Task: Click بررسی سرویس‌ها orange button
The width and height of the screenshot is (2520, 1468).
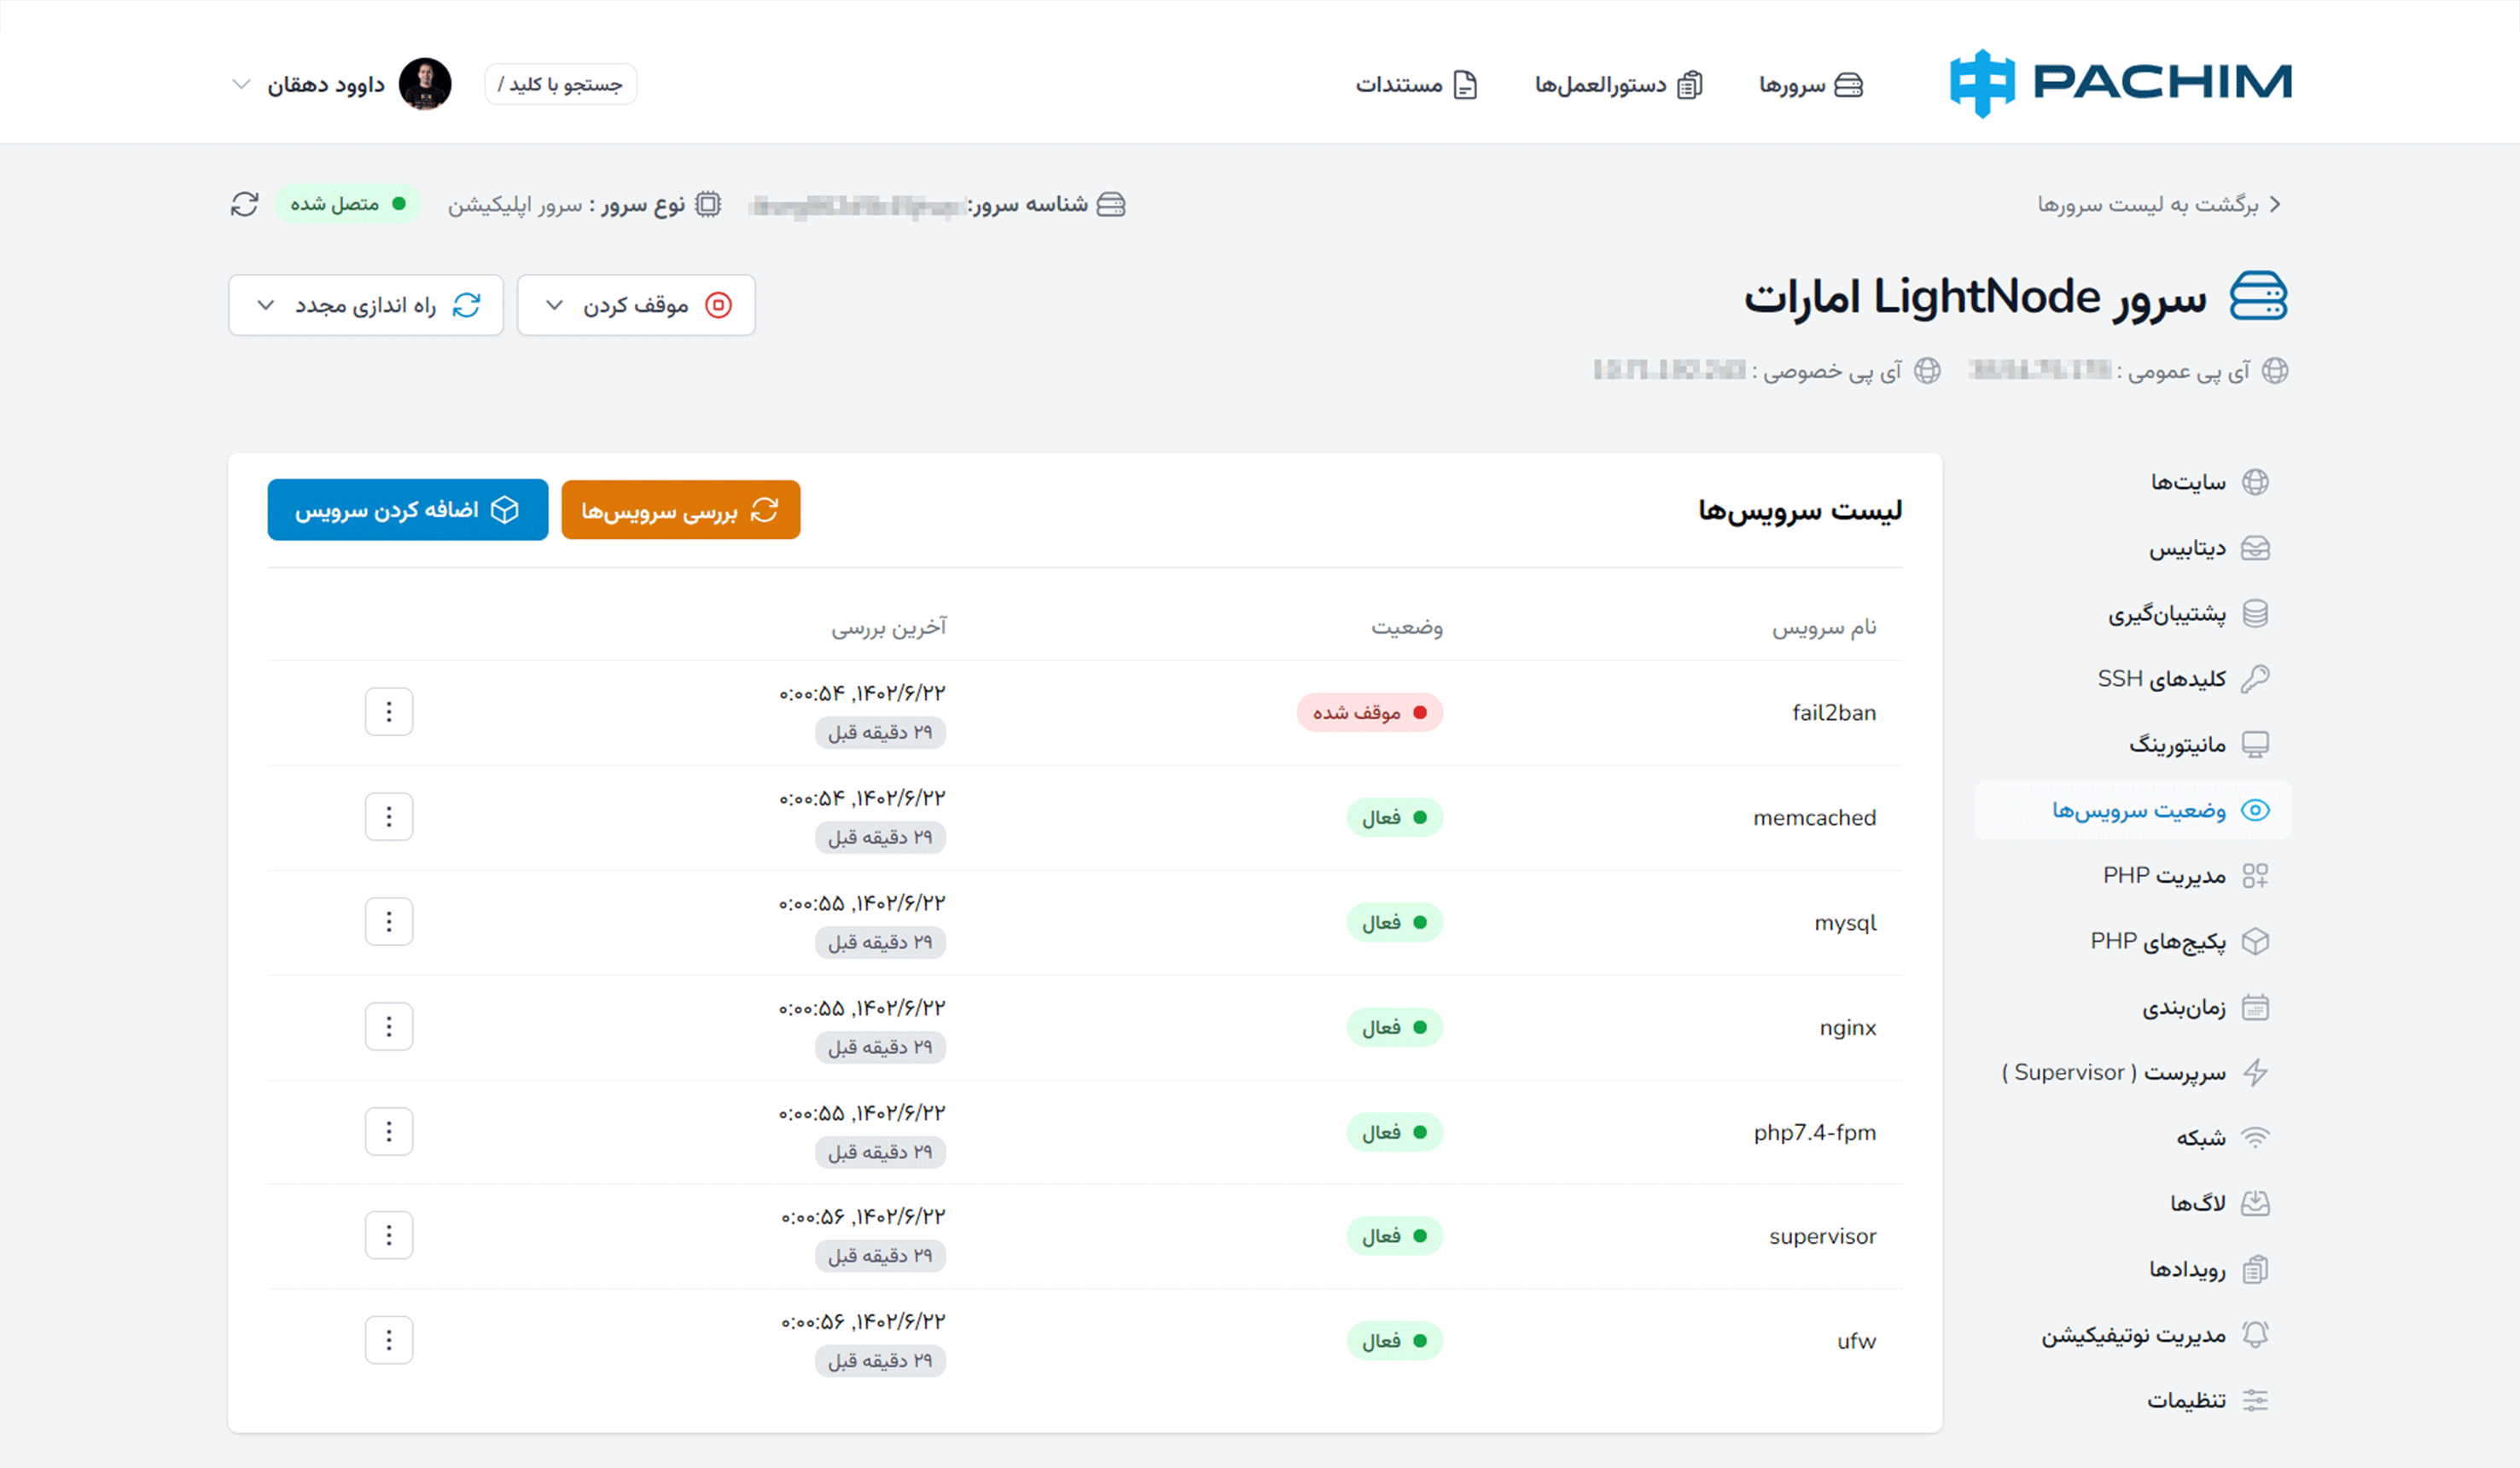Action: [x=681, y=509]
